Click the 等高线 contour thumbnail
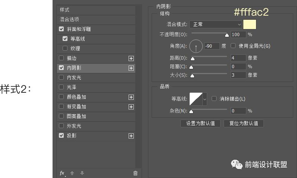This screenshot has height=178, width=297. click(x=196, y=99)
